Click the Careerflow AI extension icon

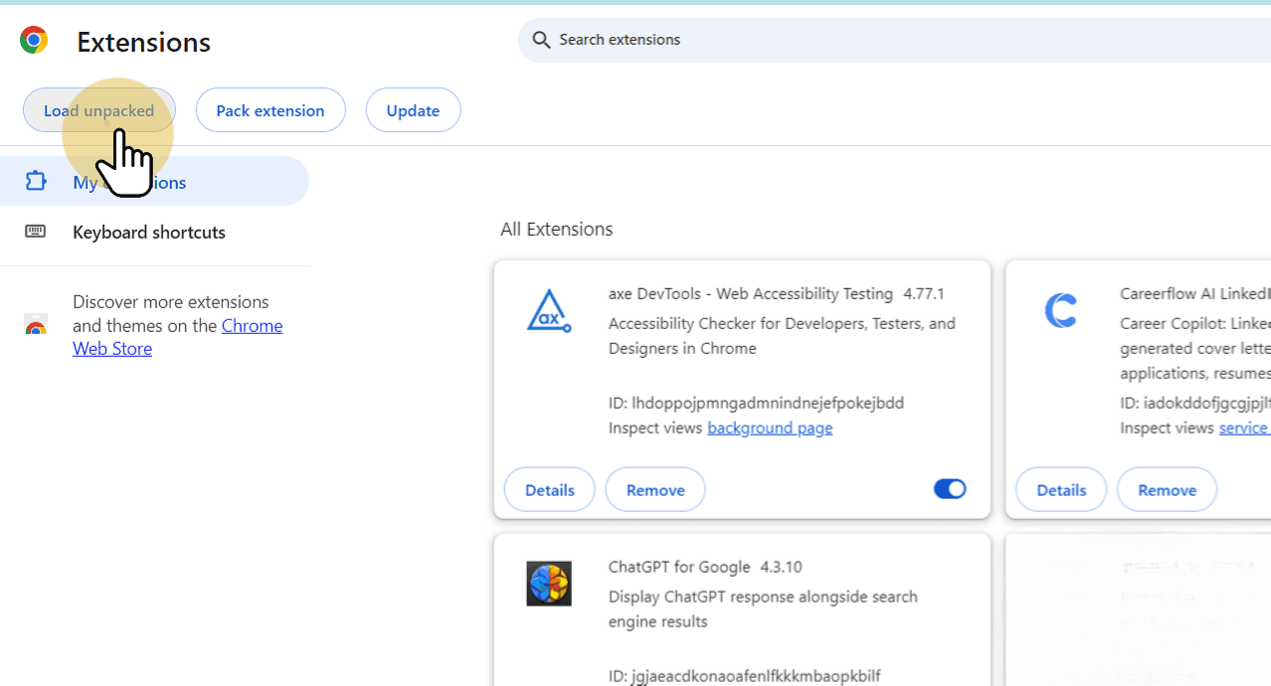click(x=1060, y=310)
